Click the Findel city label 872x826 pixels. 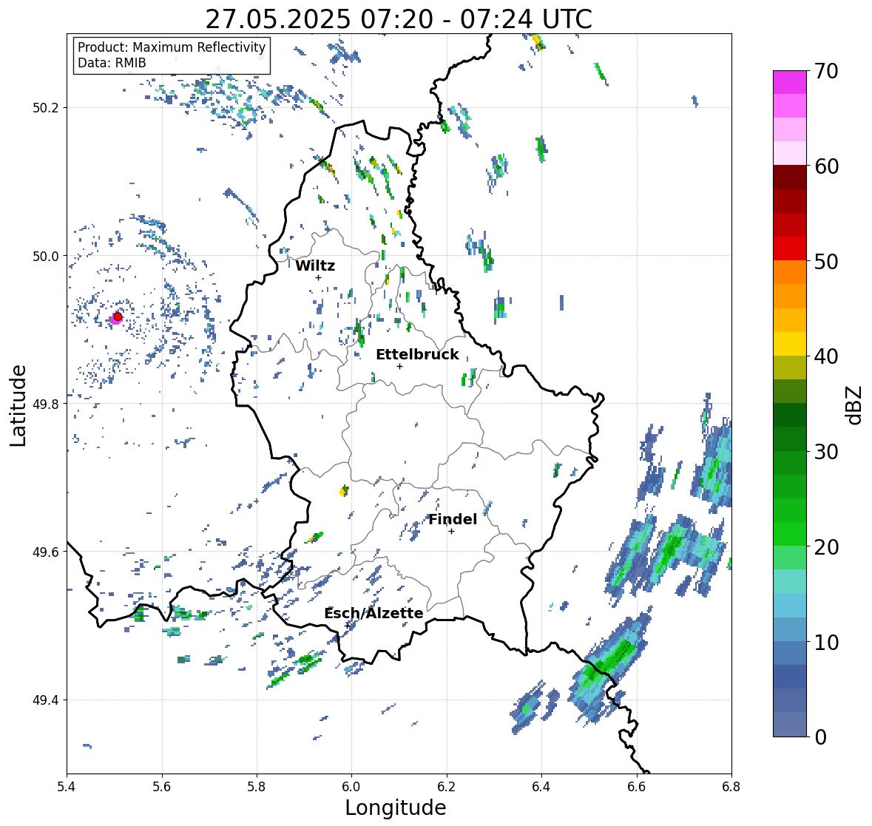tap(452, 519)
